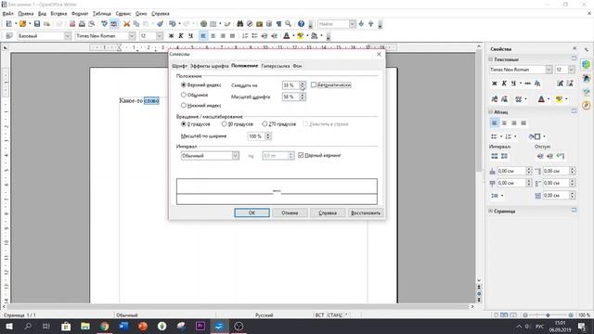594x334 pixels.
Task: Click the search down arrow icon in the toolbar
Action: tap(361, 24)
